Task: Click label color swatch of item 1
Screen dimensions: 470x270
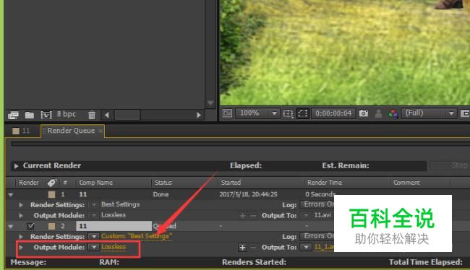Action: (x=51, y=194)
